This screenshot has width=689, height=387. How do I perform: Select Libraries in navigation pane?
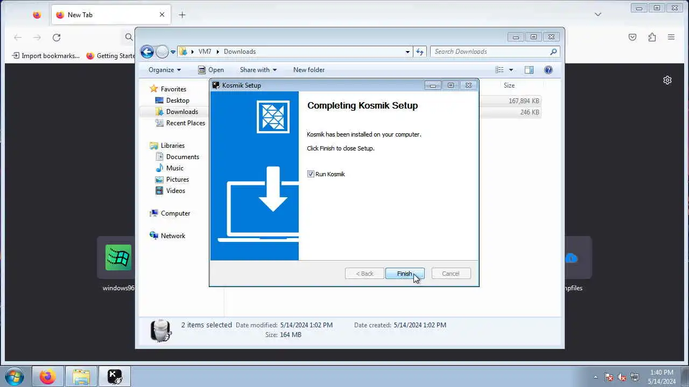point(173,146)
